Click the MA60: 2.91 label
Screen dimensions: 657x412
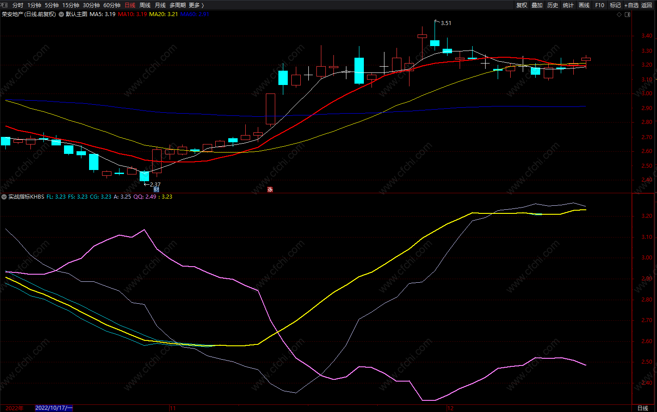tap(195, 14)
